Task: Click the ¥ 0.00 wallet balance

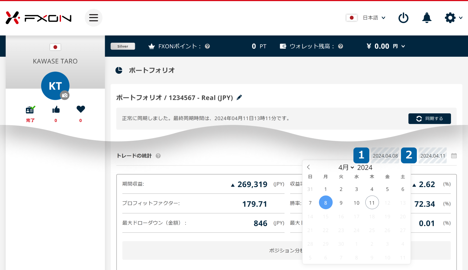Action: click(378, 46)
